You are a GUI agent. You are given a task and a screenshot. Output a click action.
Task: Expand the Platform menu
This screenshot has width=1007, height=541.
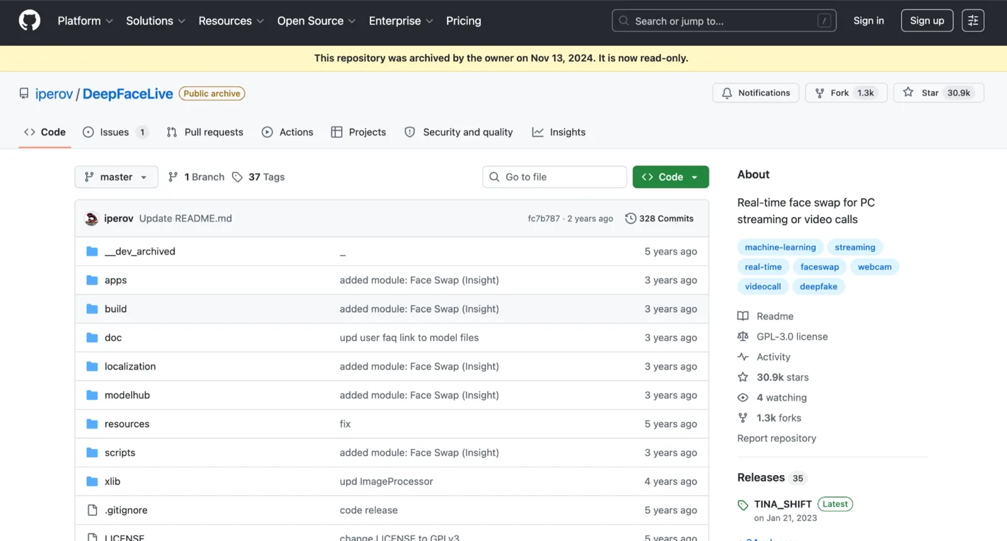click(x=85, y=21)
